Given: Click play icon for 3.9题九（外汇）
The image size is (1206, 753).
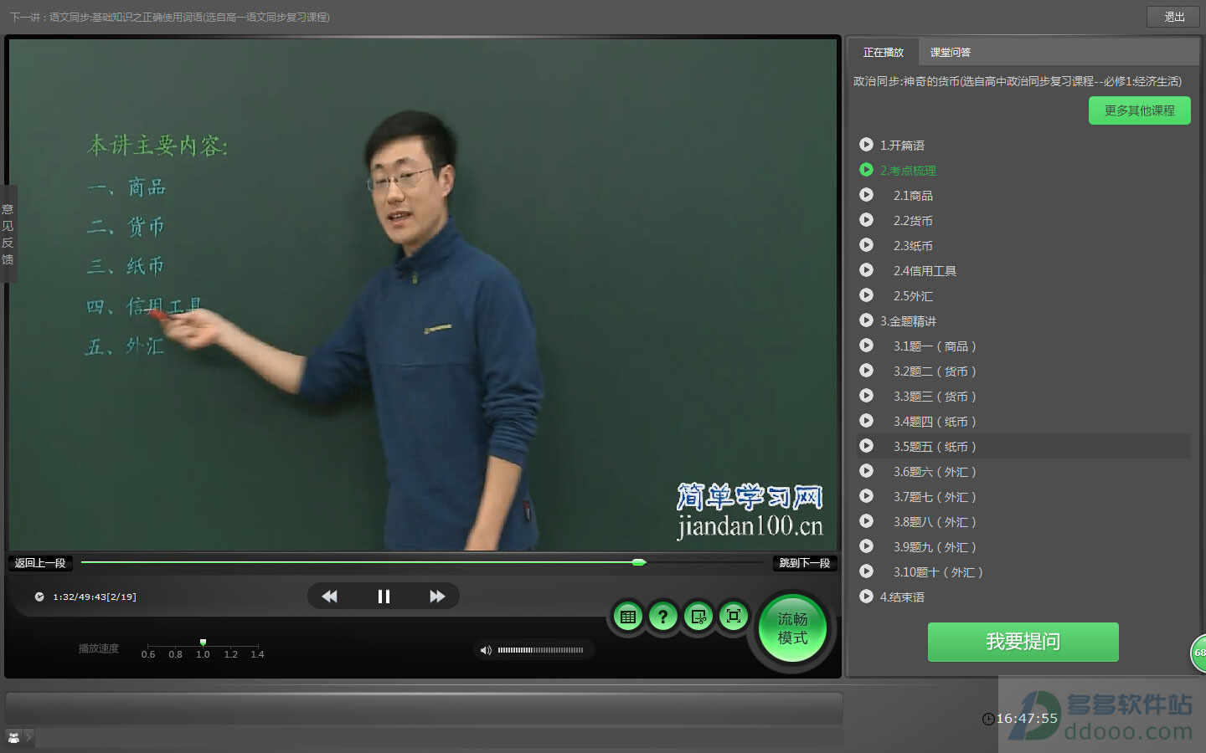Looking at the screenshot, I should pyautogui.click(x=866, y=546).
